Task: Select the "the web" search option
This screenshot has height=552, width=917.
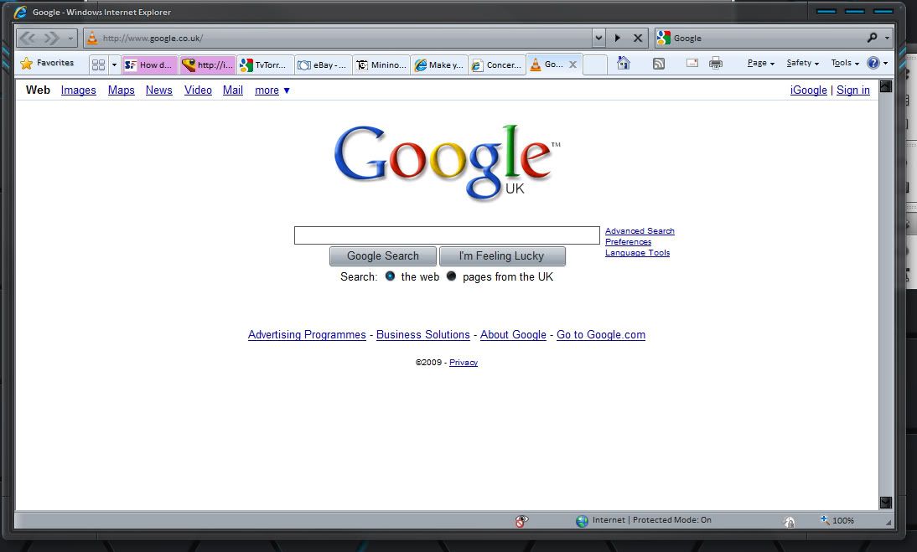Action: 390,276
